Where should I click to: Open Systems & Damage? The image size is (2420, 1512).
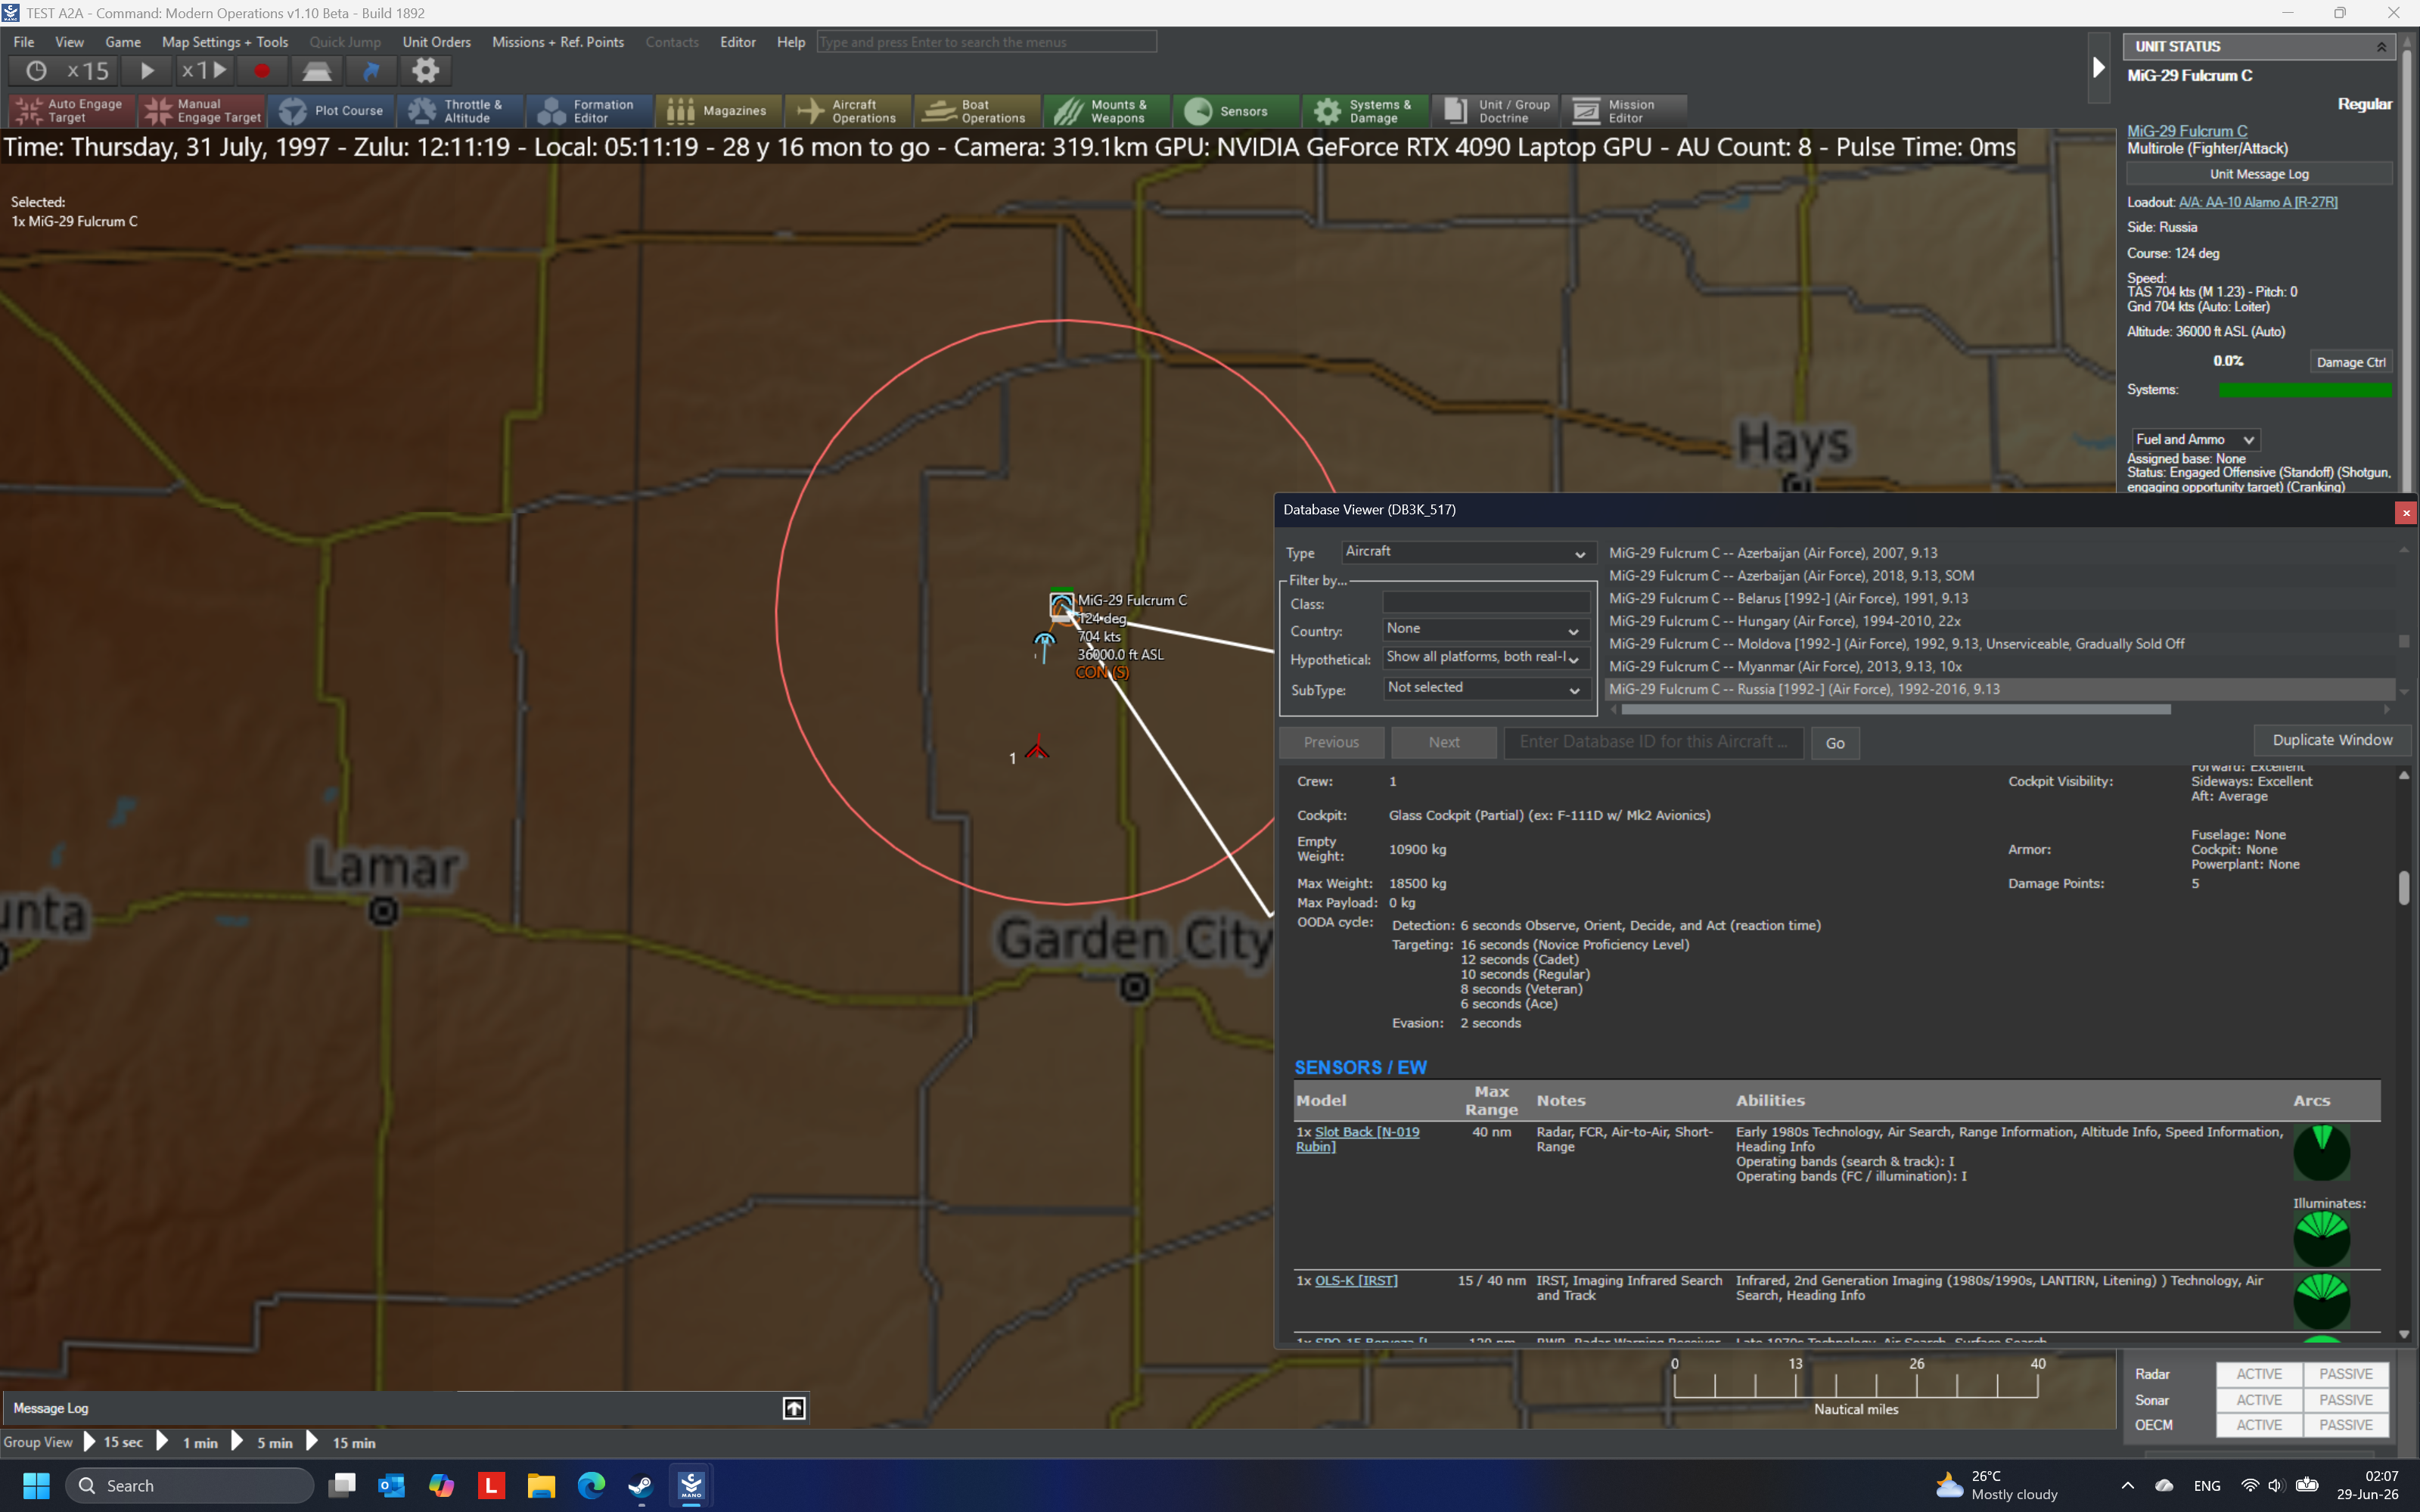(x=1365, y=111)
